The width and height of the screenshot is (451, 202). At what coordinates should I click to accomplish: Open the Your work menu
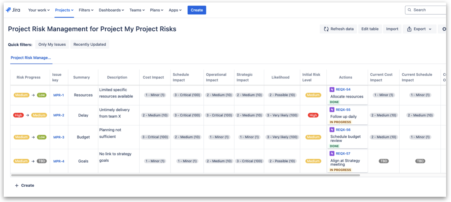point(39,10)
